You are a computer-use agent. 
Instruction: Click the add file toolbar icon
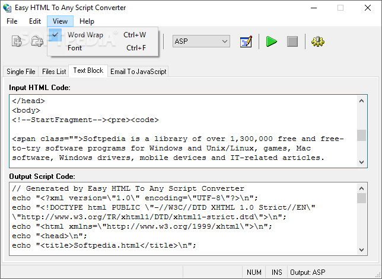click(x=17, y=41)
